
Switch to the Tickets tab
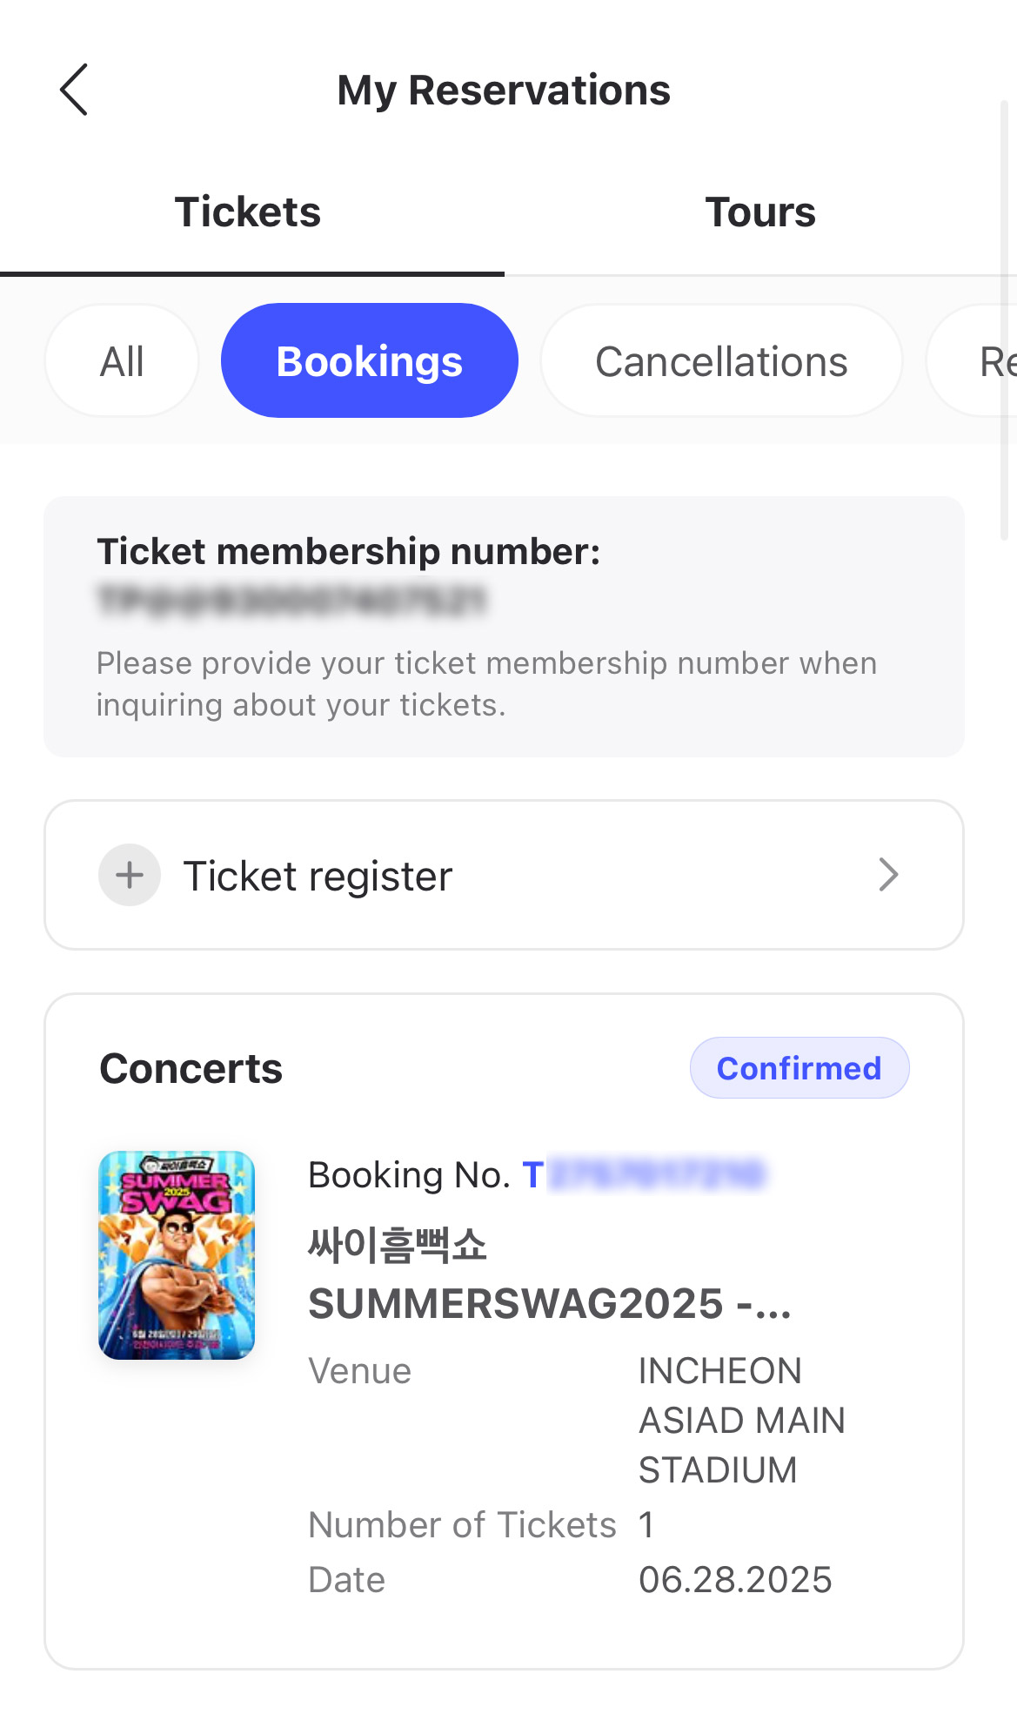pyautogui.click(x=248, y=212)
